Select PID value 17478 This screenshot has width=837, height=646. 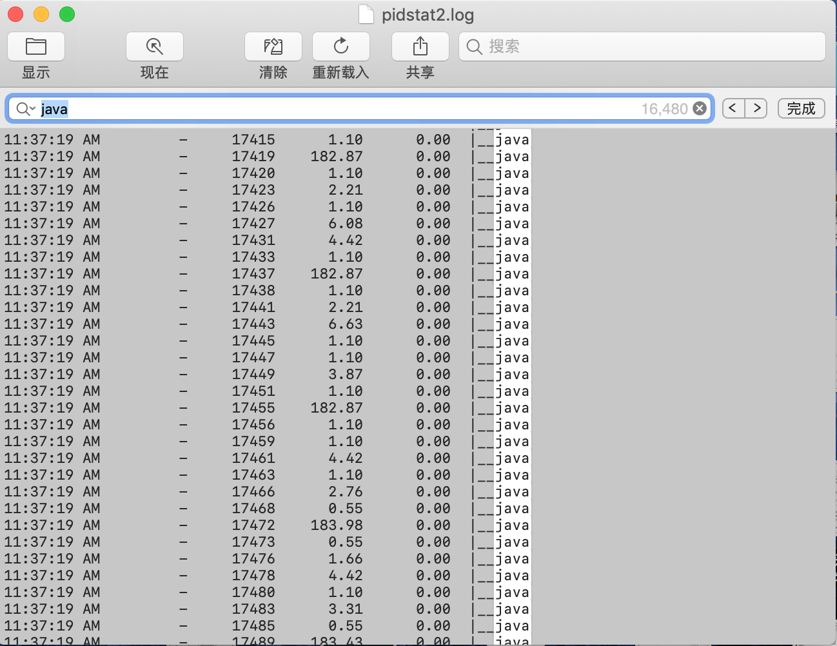(x=253, y=575)
